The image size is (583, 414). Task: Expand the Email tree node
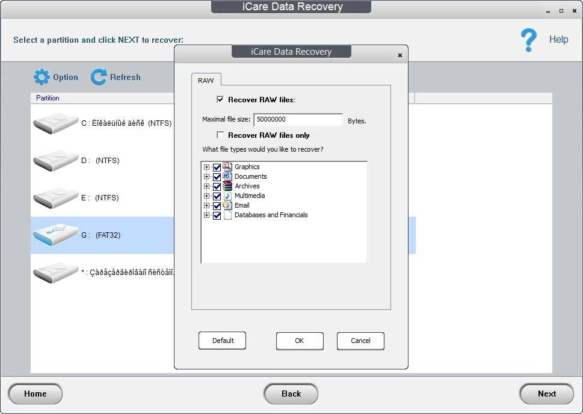[x=207, y=206]
